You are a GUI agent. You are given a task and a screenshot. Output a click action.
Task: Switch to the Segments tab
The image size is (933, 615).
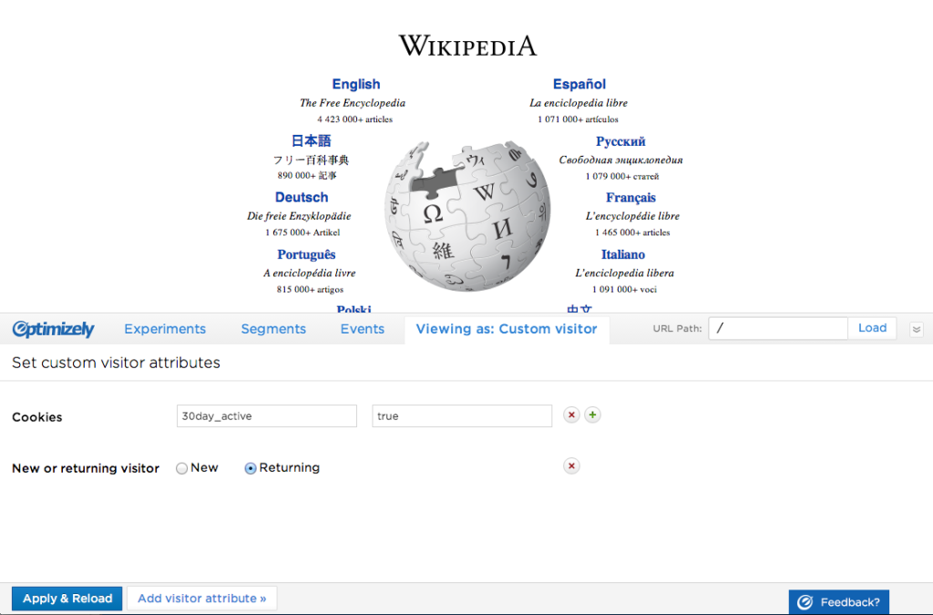point(273,329)
